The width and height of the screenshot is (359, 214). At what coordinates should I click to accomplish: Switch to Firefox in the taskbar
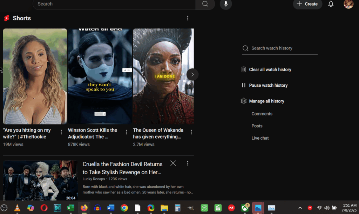[x=84, y=208]
